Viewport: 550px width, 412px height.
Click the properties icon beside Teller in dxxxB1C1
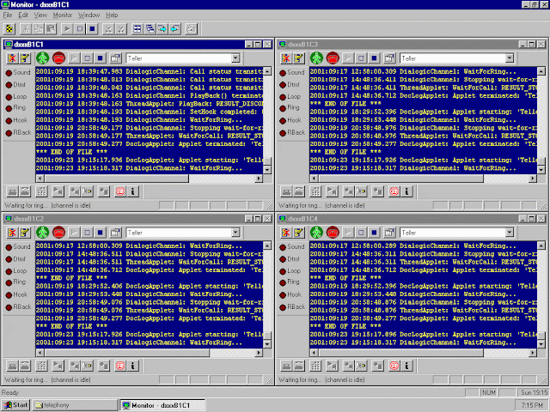click(115, 58)
